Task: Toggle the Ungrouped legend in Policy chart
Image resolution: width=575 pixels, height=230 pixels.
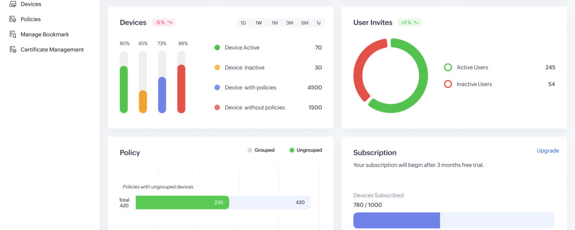Action: tap(305, 150)
